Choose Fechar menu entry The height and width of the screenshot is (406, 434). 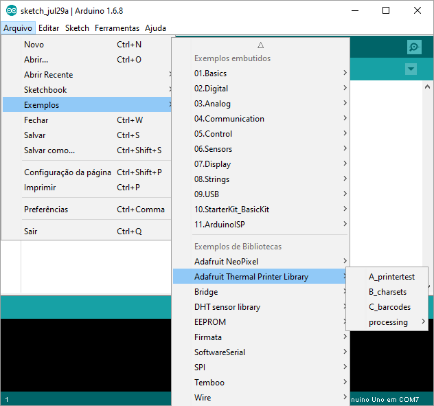[x=87, y=120]
